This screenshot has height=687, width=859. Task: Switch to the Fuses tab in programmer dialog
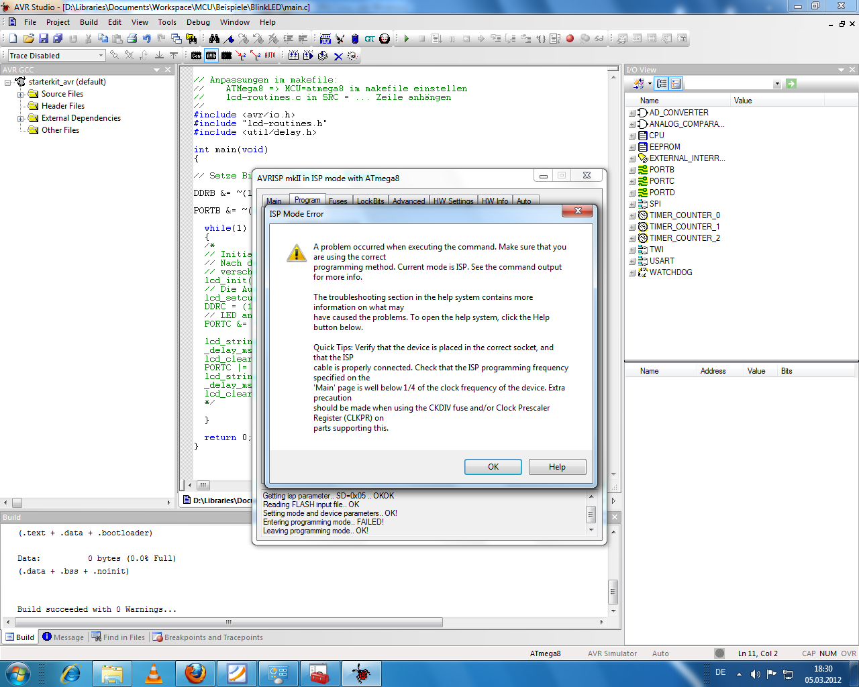pyautogui.click(x=338, y=201)
